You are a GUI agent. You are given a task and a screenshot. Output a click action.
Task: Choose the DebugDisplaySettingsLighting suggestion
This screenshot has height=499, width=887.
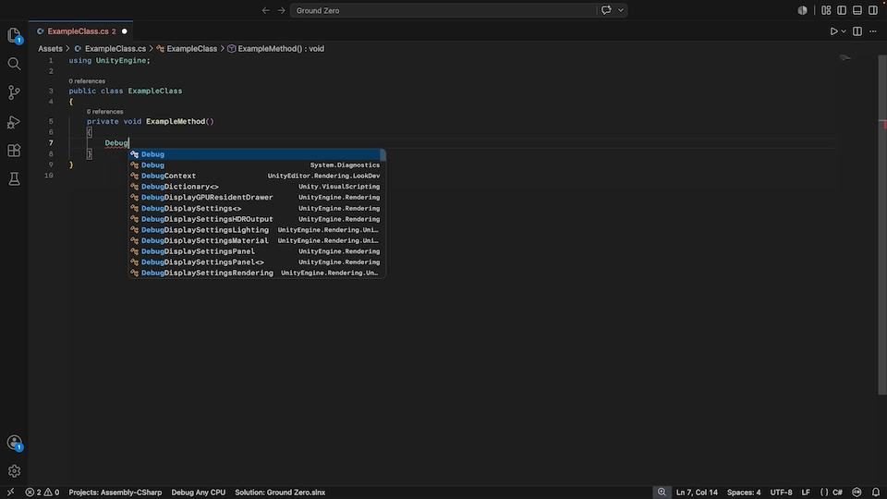pos(257,230)
